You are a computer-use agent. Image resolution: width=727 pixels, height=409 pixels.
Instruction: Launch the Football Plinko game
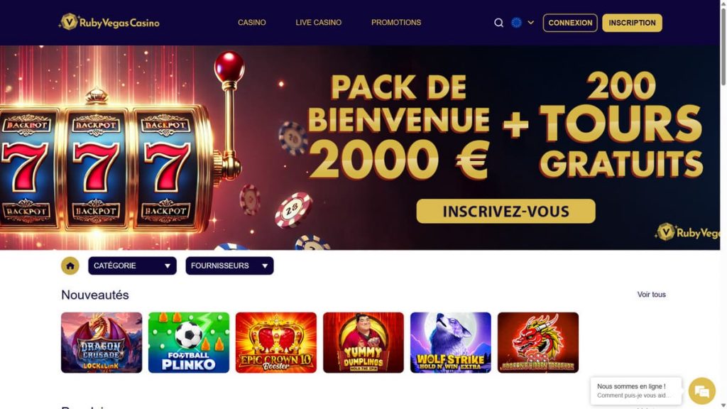[189, 343]
